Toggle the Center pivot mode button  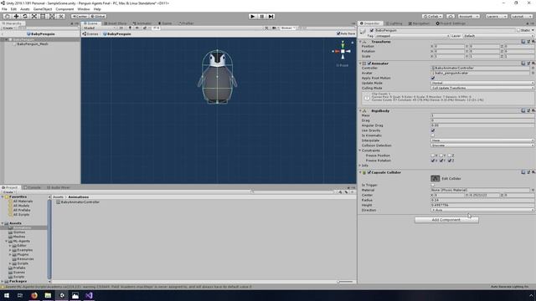(80, 17)
